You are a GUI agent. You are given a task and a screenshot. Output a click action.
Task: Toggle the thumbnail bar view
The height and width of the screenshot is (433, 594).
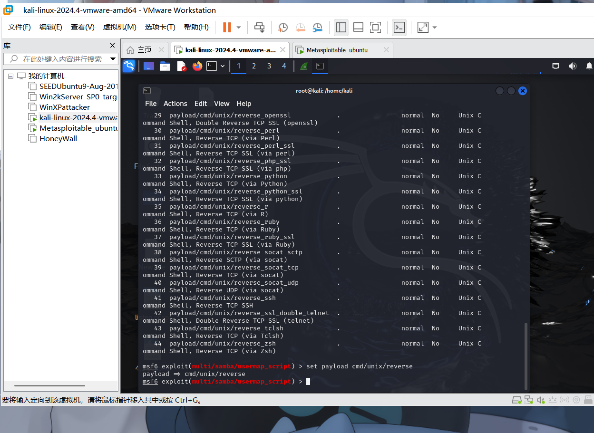(358, 27)
